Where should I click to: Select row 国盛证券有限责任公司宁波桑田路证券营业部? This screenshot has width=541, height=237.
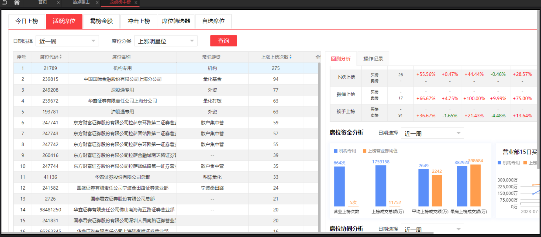coord(166,188)
